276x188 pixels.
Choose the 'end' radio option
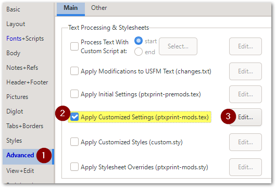point(139,52)
